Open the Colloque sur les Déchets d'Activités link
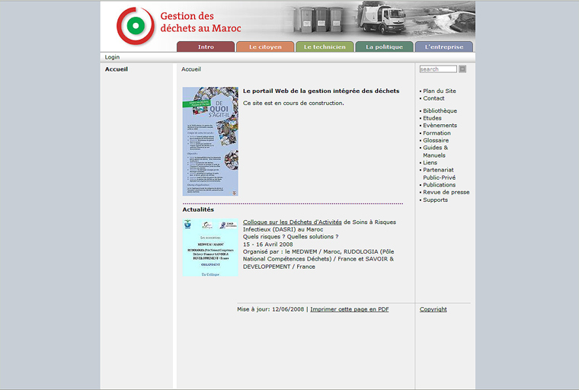Image resolution: width=579 pixels, height=390 pixels. coord(293,222)
